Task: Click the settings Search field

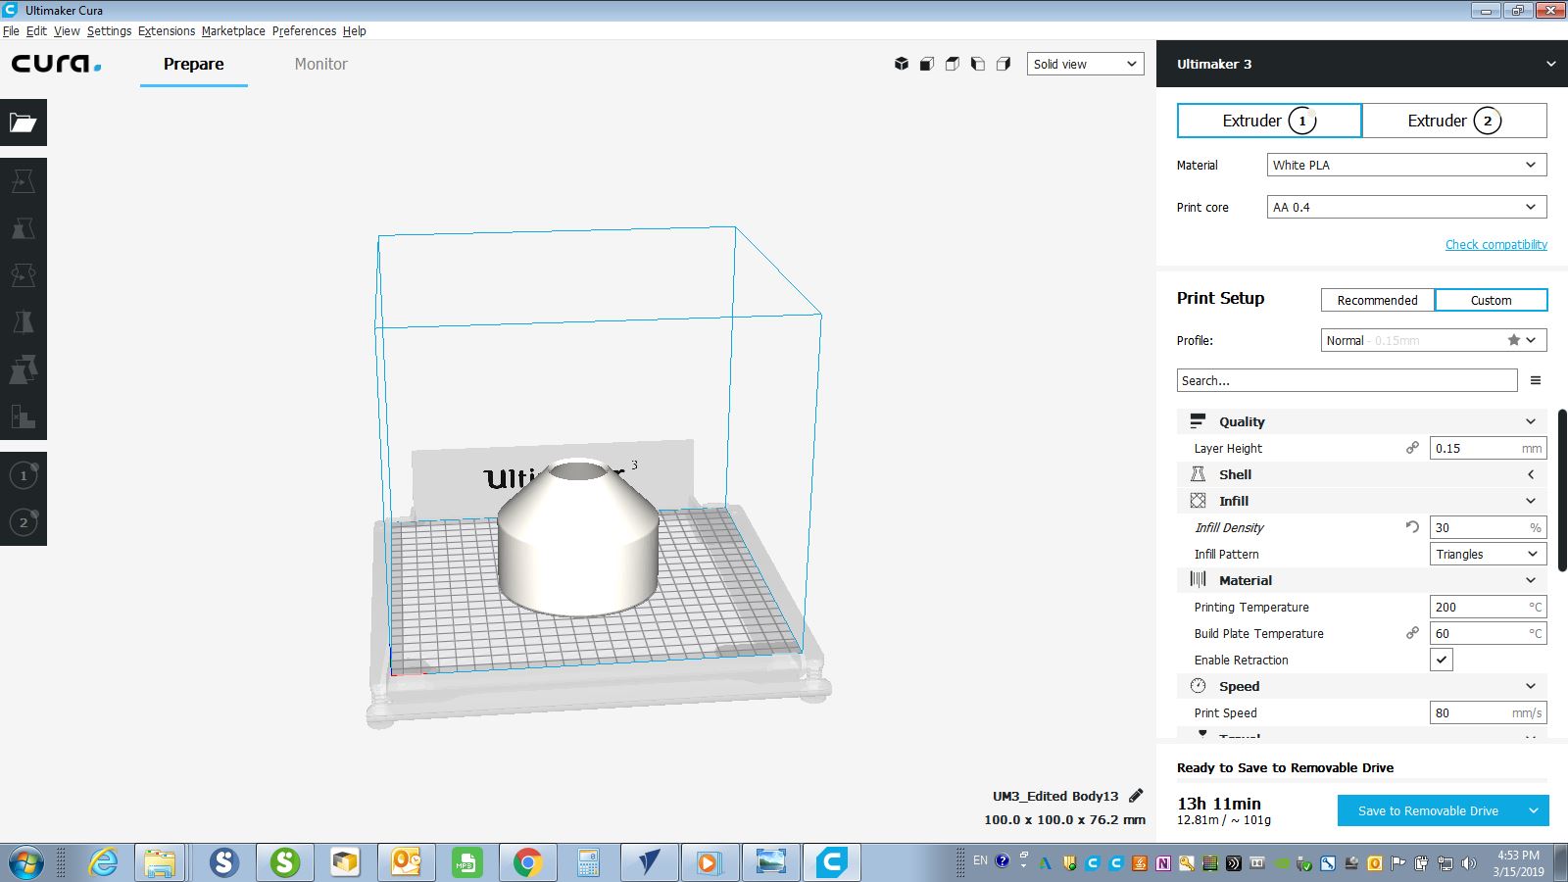Action: 1347,380
